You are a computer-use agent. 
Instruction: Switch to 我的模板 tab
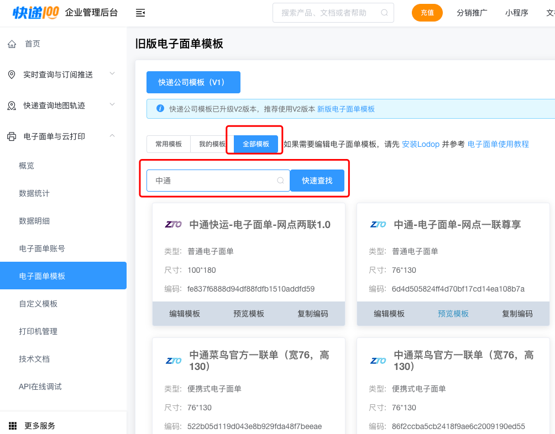212,144
